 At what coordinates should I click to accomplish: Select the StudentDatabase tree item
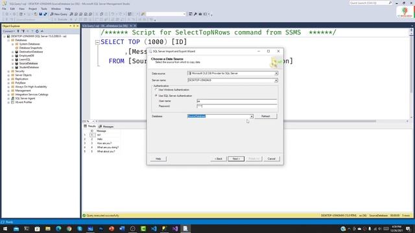pos(29,67)
